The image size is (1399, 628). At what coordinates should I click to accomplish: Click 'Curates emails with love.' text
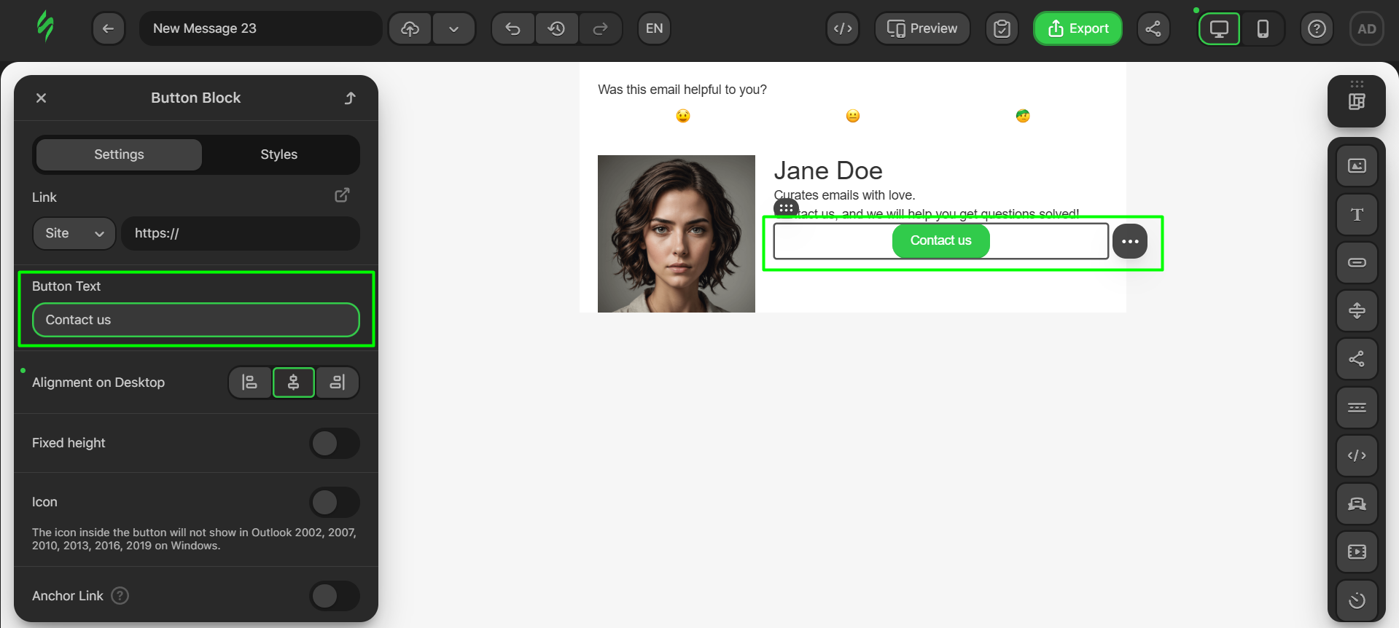pyautogui.click(x=844, y=195)
